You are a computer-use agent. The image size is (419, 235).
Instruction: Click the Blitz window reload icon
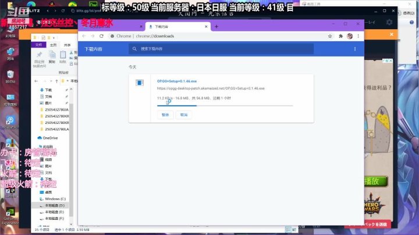[x=63, y=10]
